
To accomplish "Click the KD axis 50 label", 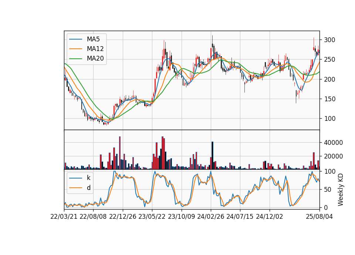I will click(328, 190).
